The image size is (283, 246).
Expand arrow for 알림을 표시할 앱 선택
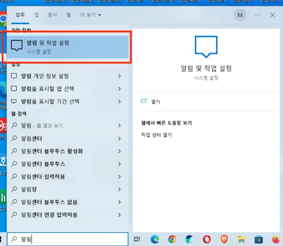[x=119, y=89]
